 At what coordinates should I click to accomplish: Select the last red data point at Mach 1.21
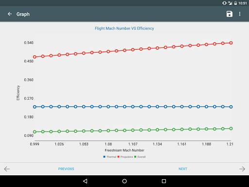(231, 43)
